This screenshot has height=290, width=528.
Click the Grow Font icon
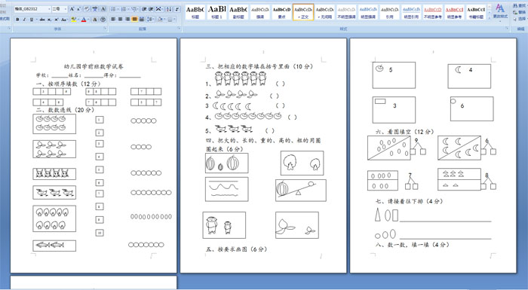coord(72,9)
